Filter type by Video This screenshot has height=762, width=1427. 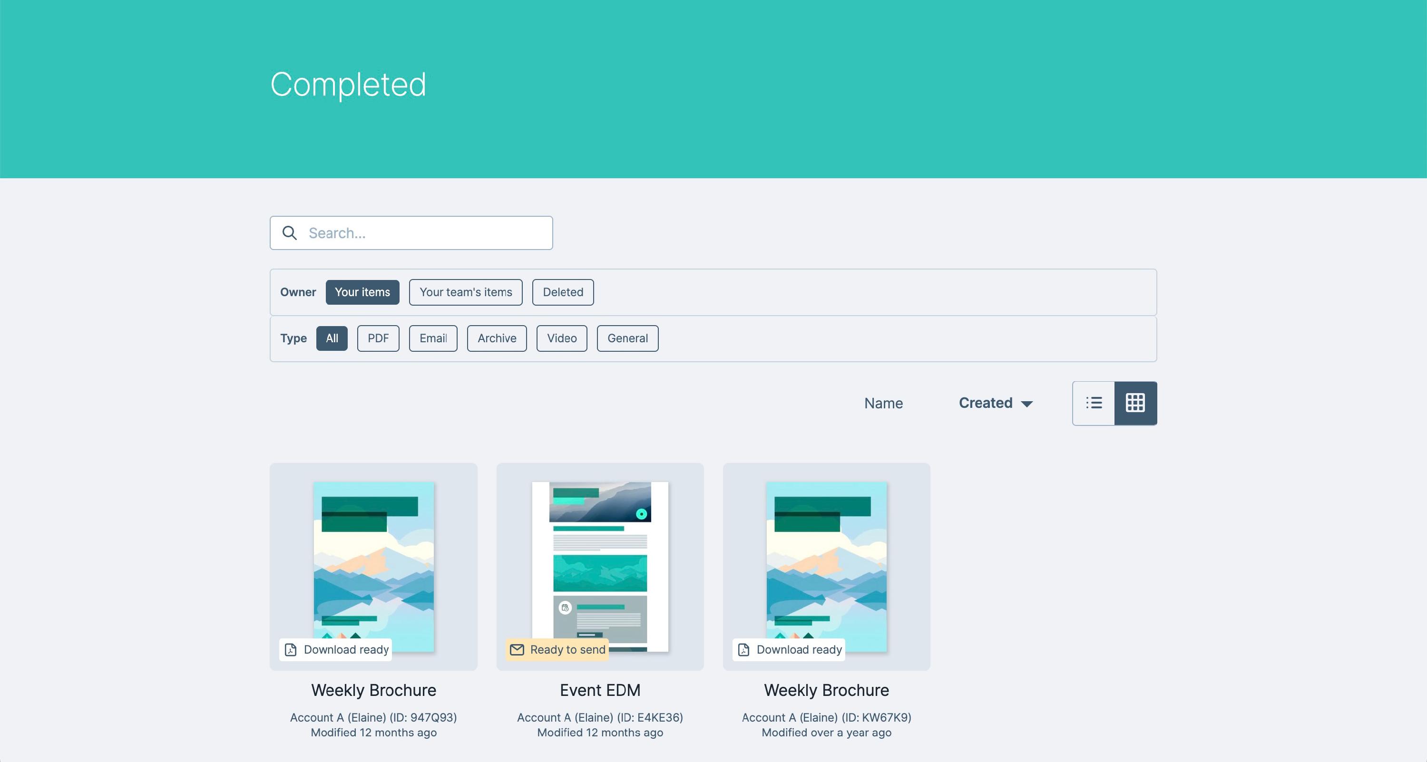[561, 338]
